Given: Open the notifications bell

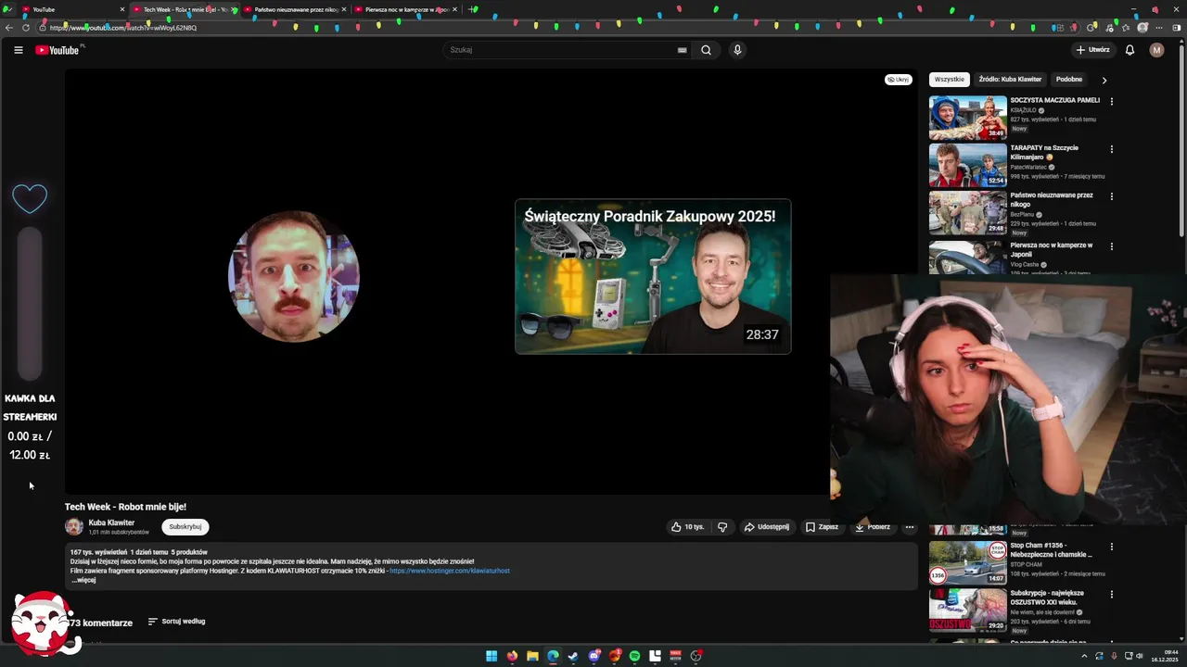Looking at the screenshot, I should tap(1130, 50).
